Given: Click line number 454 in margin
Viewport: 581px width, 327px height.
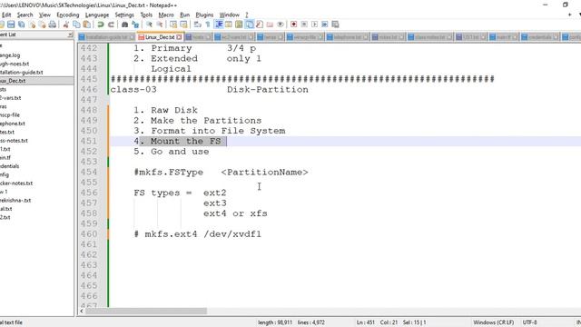Looking at the screenshot, I should click(x=89, y=172).
